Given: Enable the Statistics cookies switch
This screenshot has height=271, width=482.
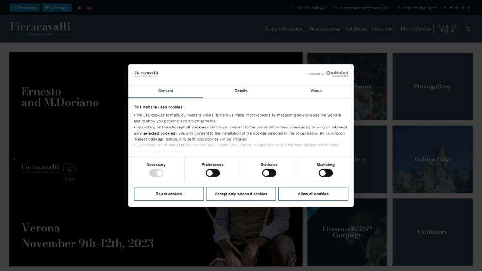Looking at the screenshot, I should (269, 173).
